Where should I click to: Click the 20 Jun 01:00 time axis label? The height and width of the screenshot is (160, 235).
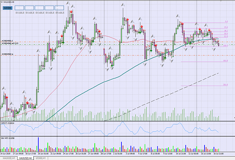coord(43,154)
